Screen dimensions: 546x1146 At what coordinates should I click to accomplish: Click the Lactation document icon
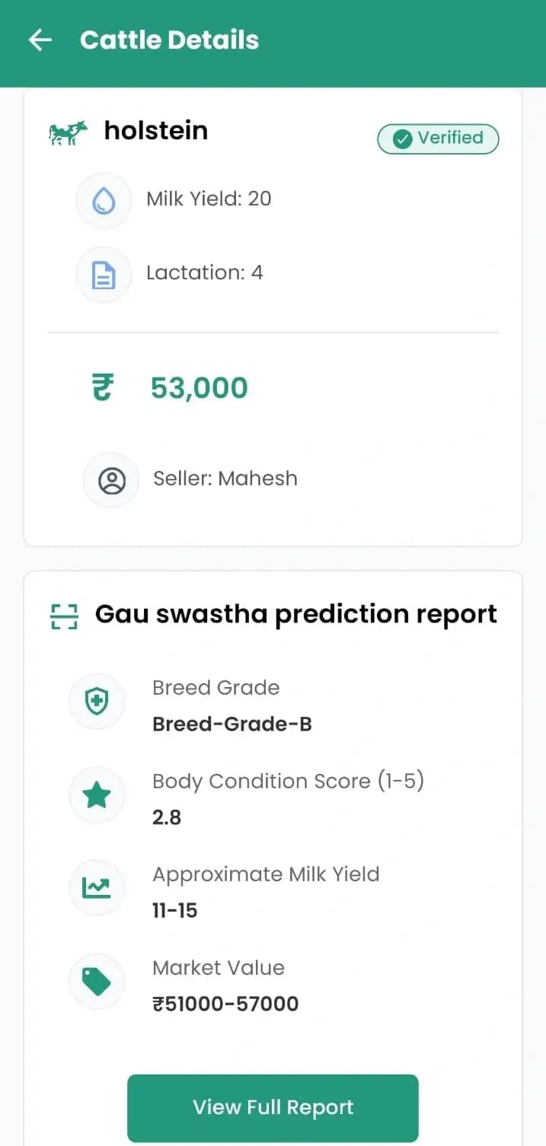104,274
